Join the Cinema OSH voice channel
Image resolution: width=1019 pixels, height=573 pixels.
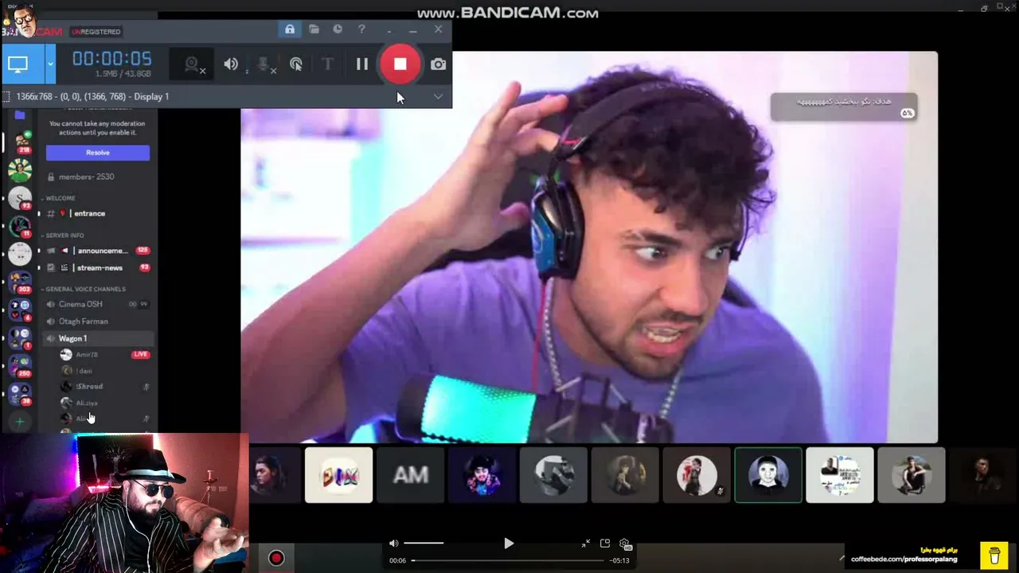click(99, 304)
